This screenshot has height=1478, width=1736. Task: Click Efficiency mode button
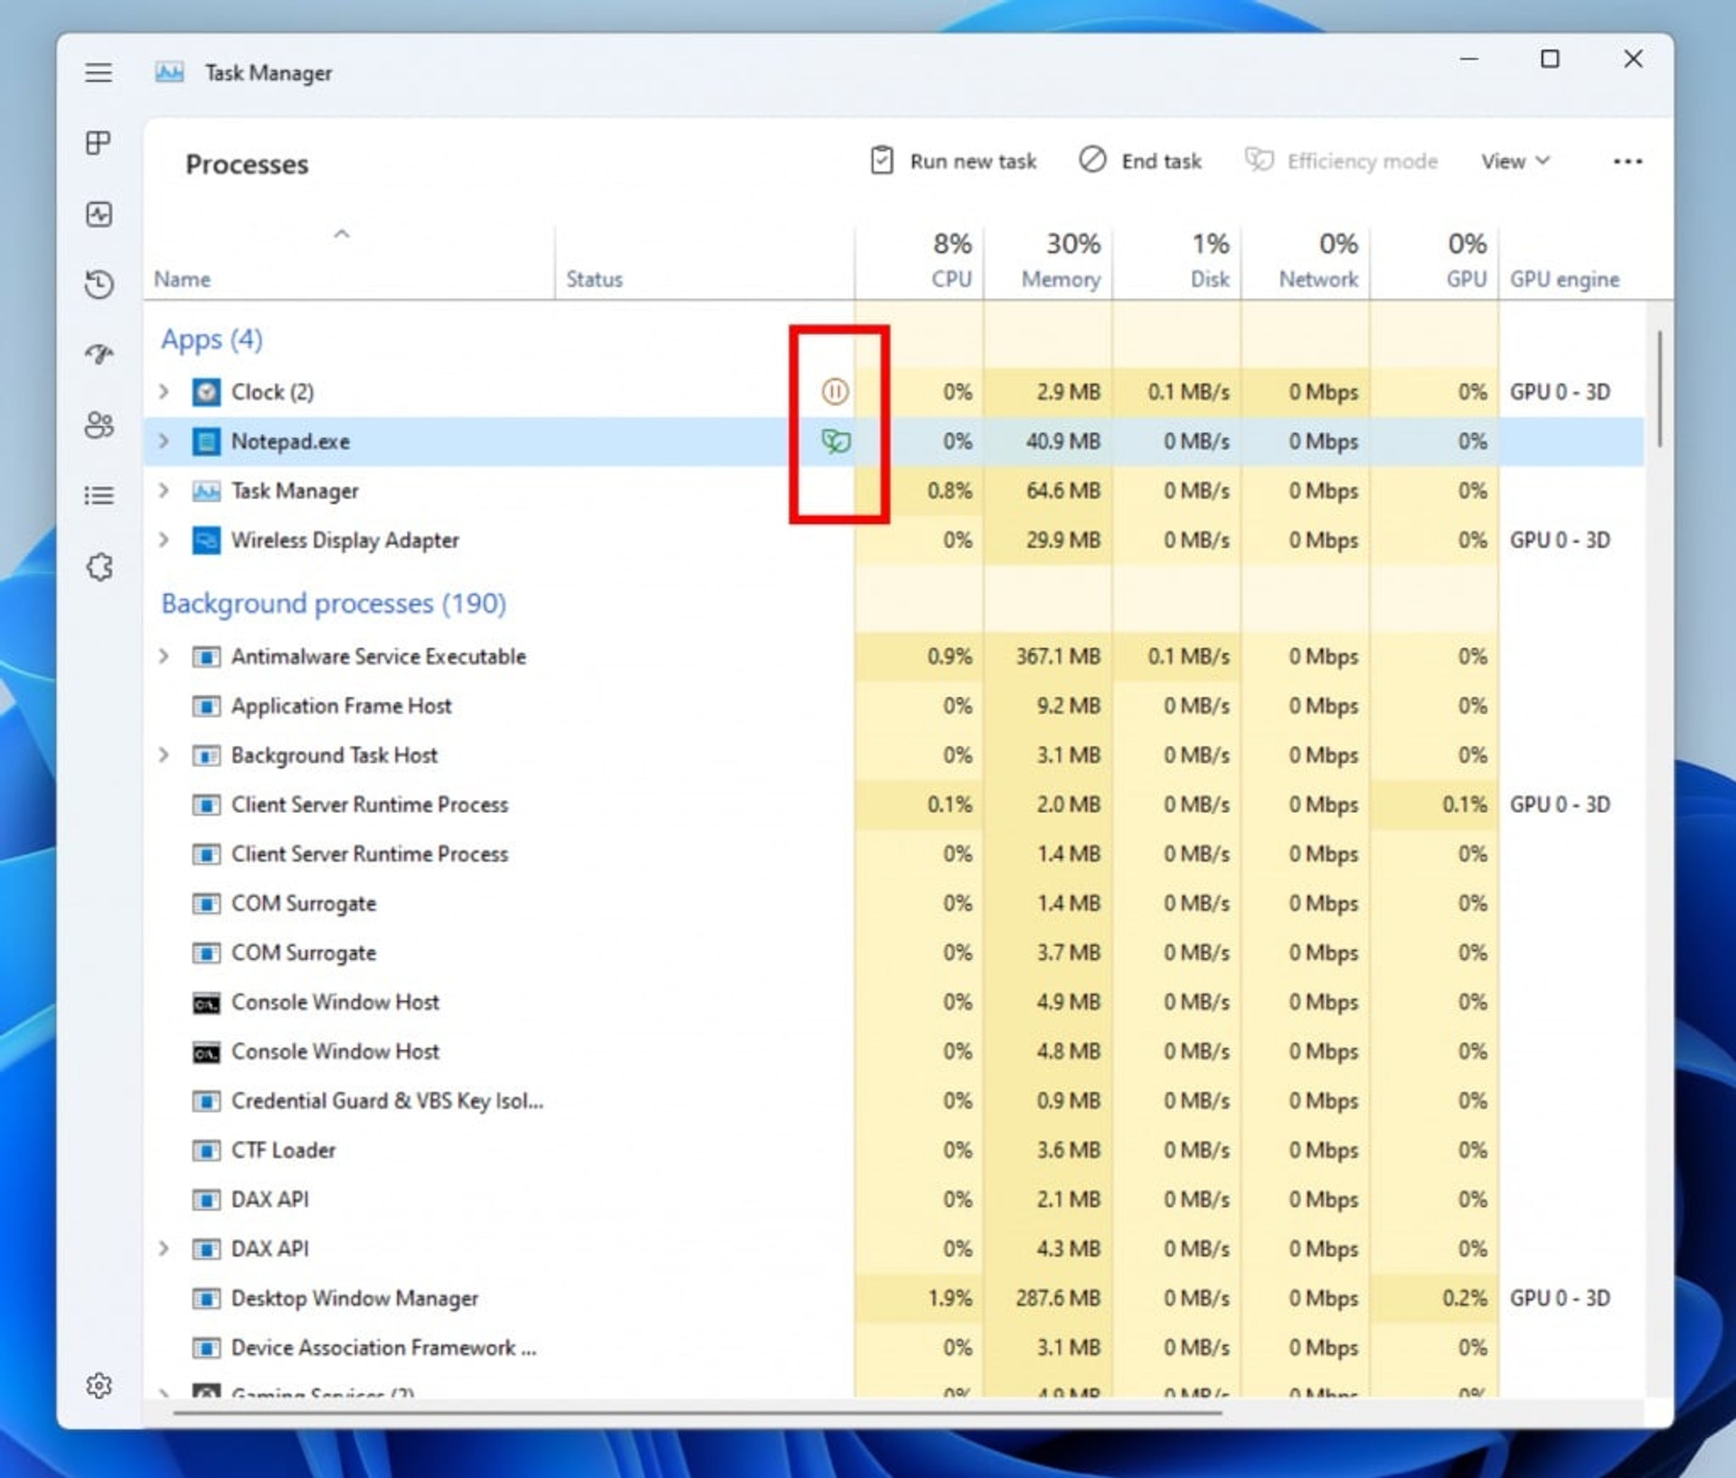[x=1341, y=161]
